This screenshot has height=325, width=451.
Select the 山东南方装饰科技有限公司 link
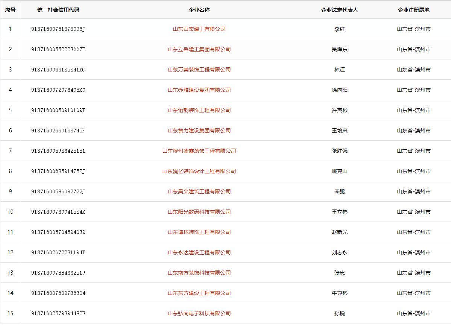(199, 273)
